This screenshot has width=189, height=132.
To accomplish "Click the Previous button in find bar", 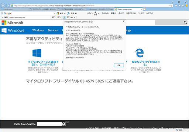I will click(54, 17).
